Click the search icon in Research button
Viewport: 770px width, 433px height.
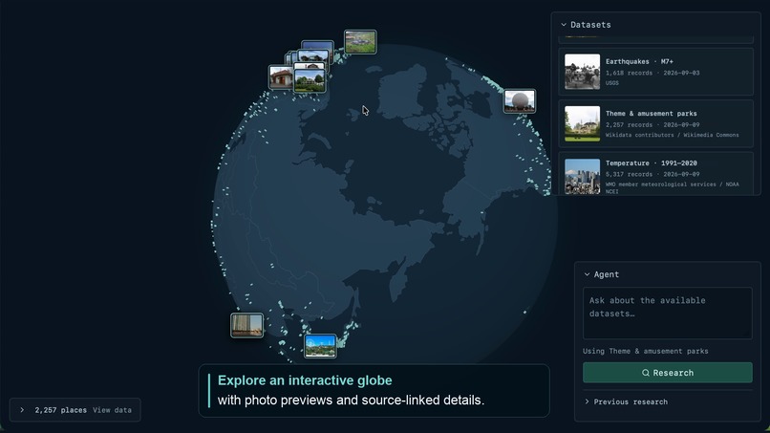(x=646, y=373)
